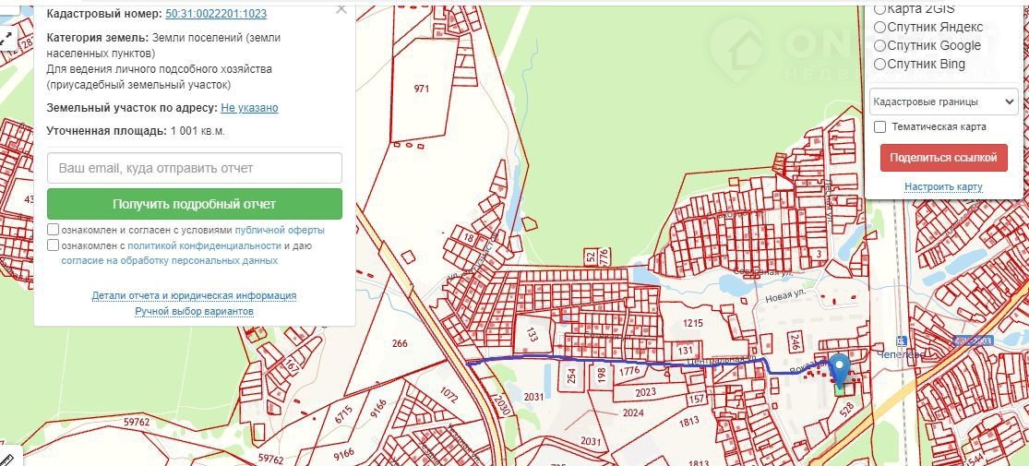Select 'Спутник Bing' map layer
1029x466 pixels.
pyautogui.click(x=879, y=64)
